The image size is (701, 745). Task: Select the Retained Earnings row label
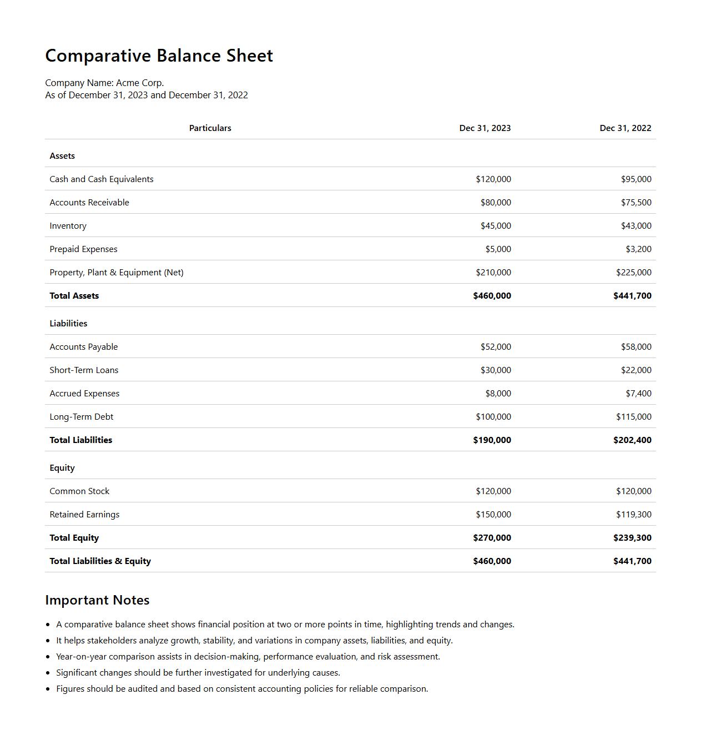(x=84, y=515)
